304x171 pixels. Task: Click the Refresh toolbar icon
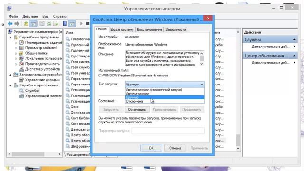[49, 24]
